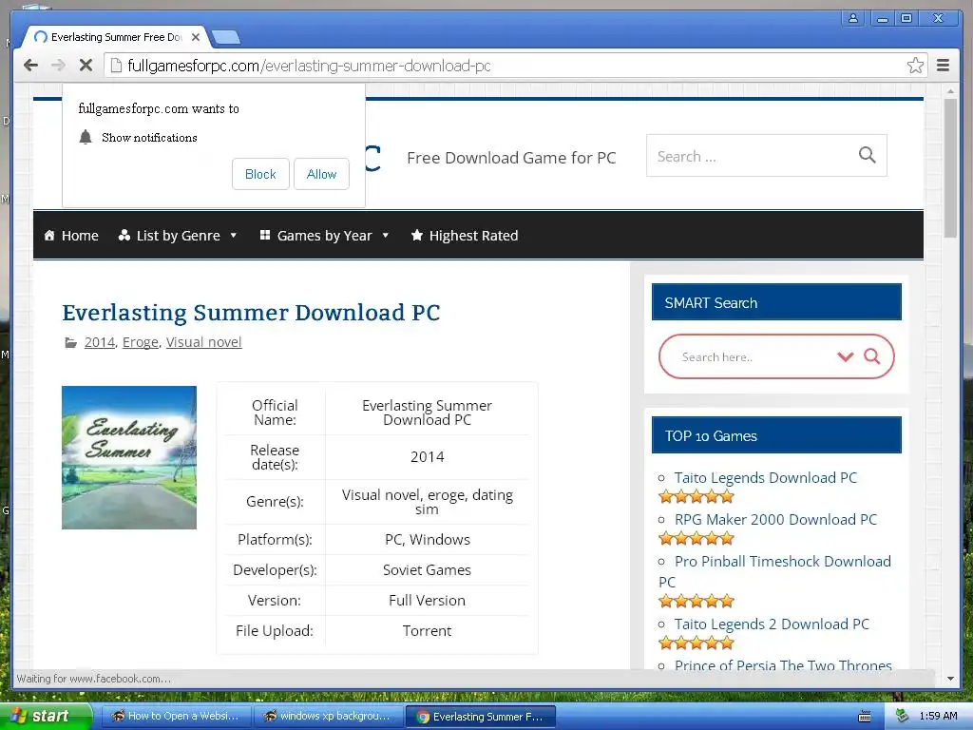Image resolution: width=973 pixels, height=730 pixels.
Task: Open Taito Legends Download PC link
Action: point(765,477)
